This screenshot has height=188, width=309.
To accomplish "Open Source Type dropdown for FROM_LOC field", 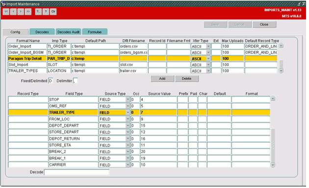I will [128, 119].
